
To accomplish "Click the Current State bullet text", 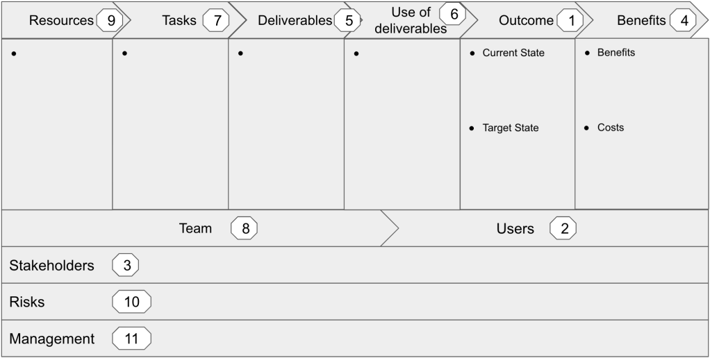I will coord(513,53).
